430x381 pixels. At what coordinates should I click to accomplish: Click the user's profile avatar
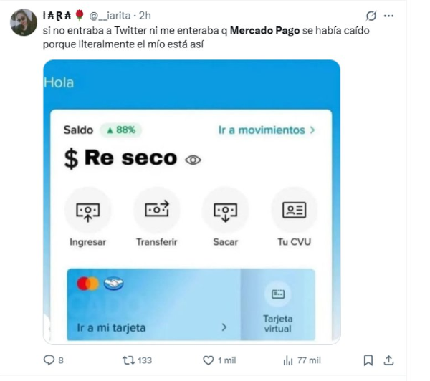point(24,22)
